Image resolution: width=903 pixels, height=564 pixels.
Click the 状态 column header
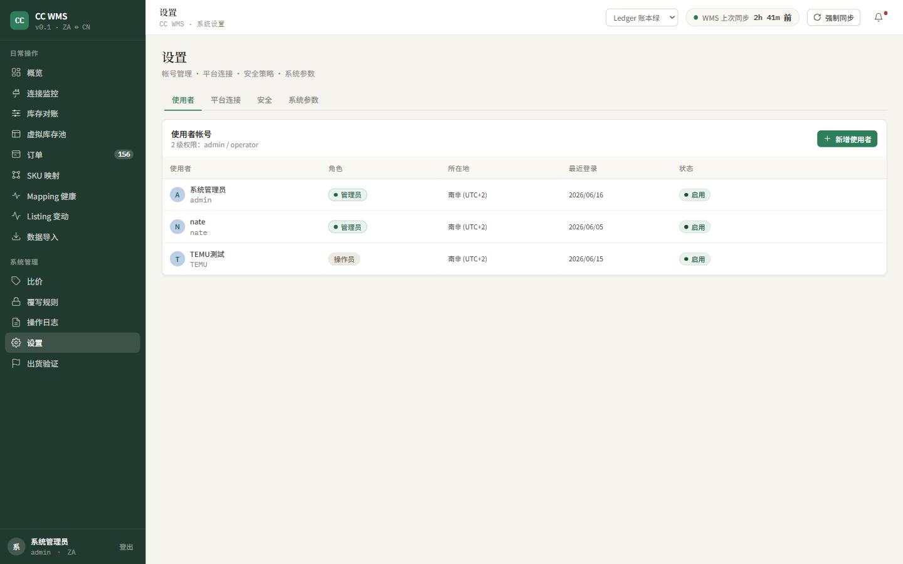coord(686,169)
